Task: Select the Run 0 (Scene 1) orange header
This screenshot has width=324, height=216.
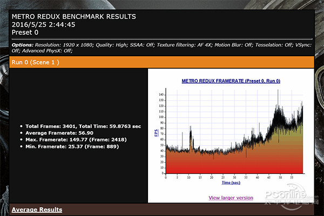Action: 35,62
